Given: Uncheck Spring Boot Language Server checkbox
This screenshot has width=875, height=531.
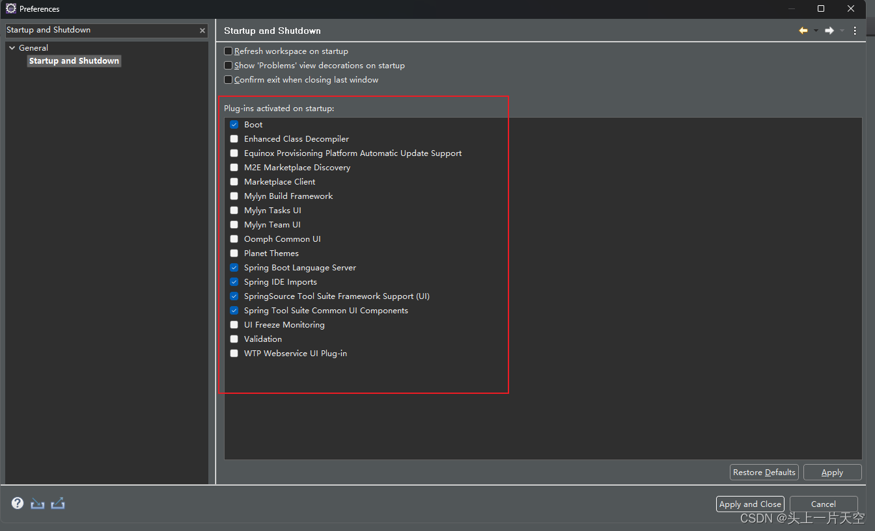Looking at the screenshot, I should pyautogui.click(x=234, y=268).
